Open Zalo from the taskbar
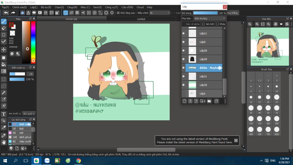 [47, 161]
